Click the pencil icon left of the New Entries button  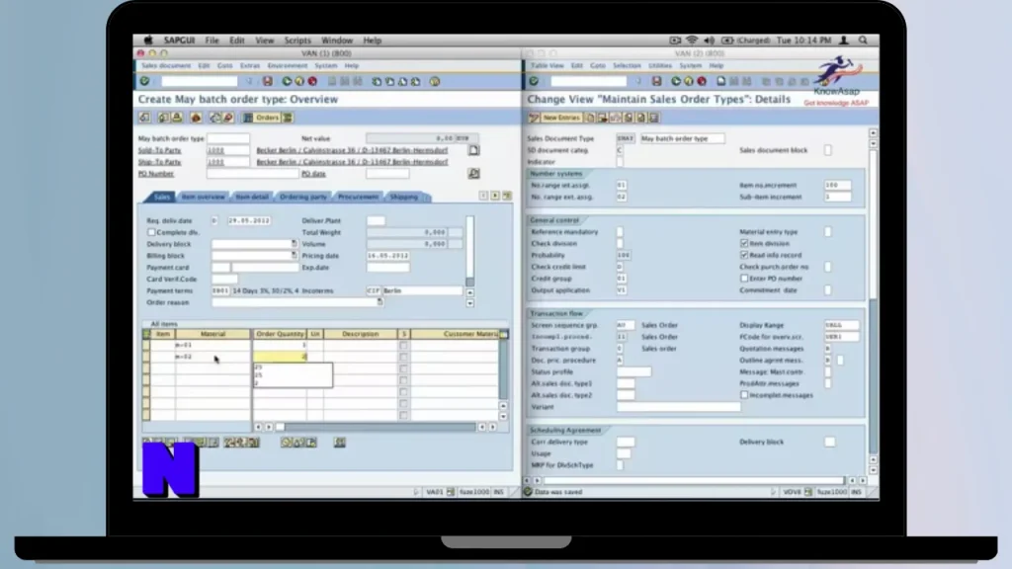534,118
